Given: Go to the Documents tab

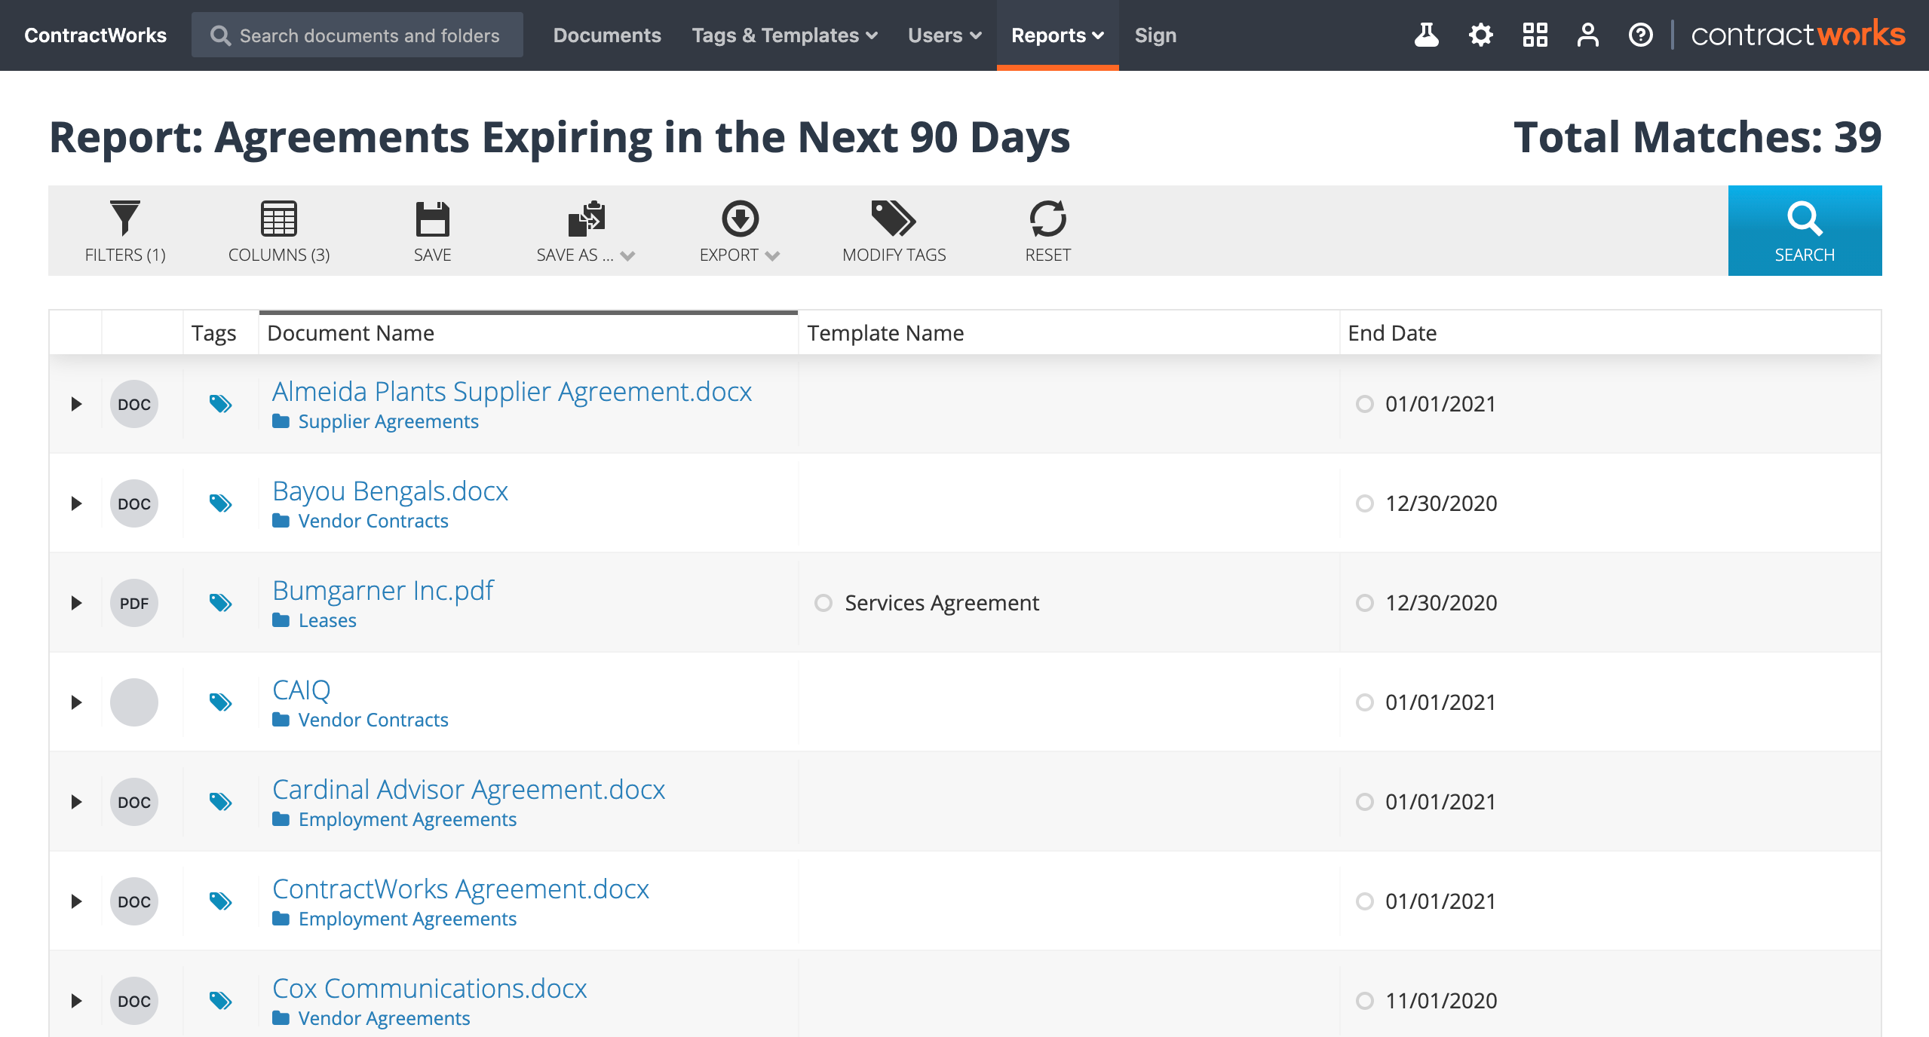Looking at the screenshot, I should [x=606, y=35].
